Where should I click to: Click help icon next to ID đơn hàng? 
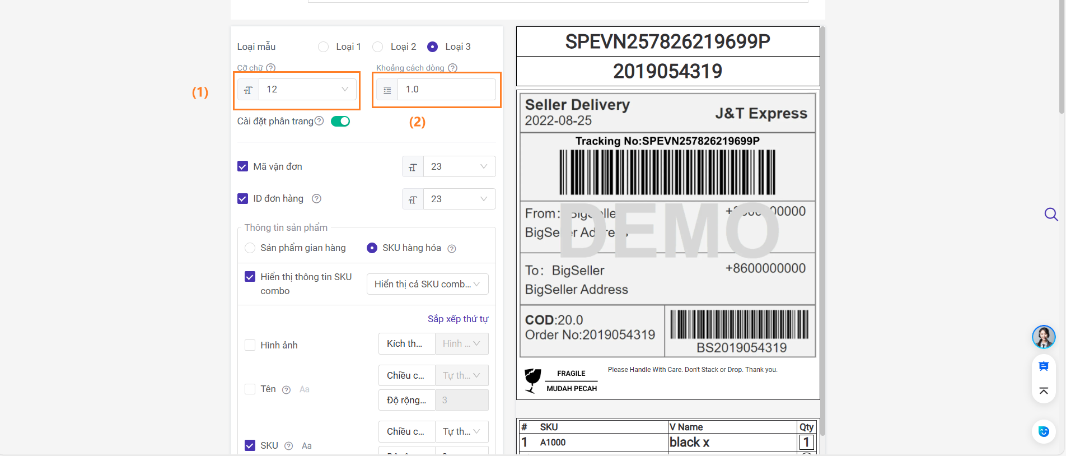point(316,199)
